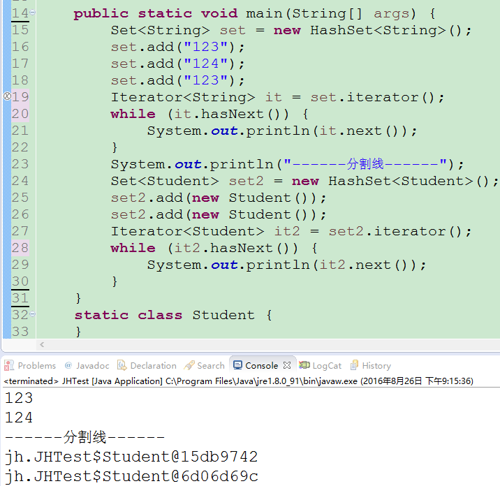Close the Console tab with X
Screen dimensions: 500x486
pos(287,365)
